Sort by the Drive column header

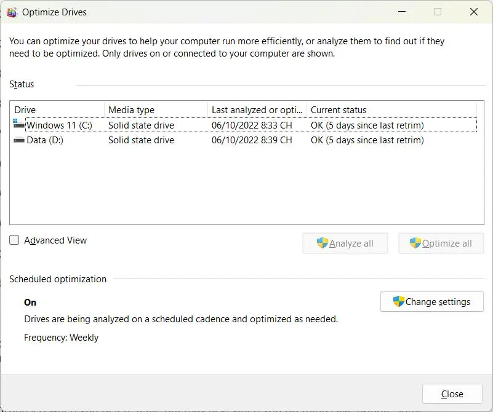57,110
